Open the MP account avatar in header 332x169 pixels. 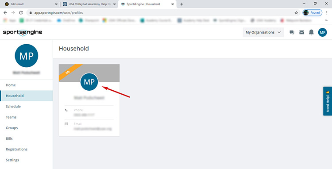point(322,32)
